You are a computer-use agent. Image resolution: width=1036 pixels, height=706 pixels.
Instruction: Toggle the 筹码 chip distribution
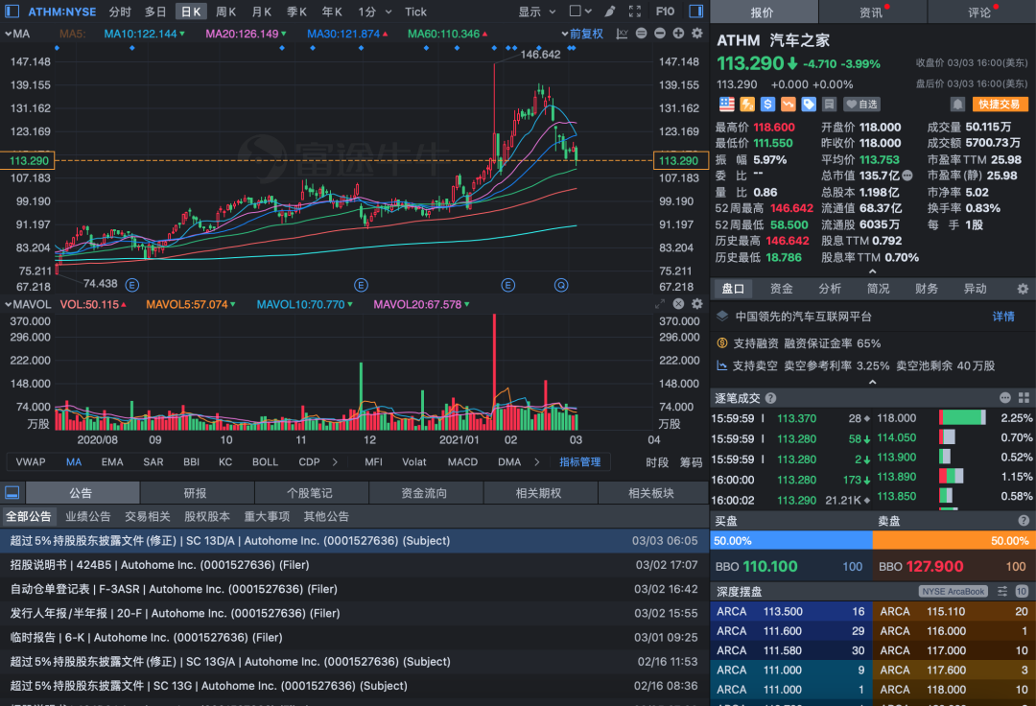(x=691, y=462)
